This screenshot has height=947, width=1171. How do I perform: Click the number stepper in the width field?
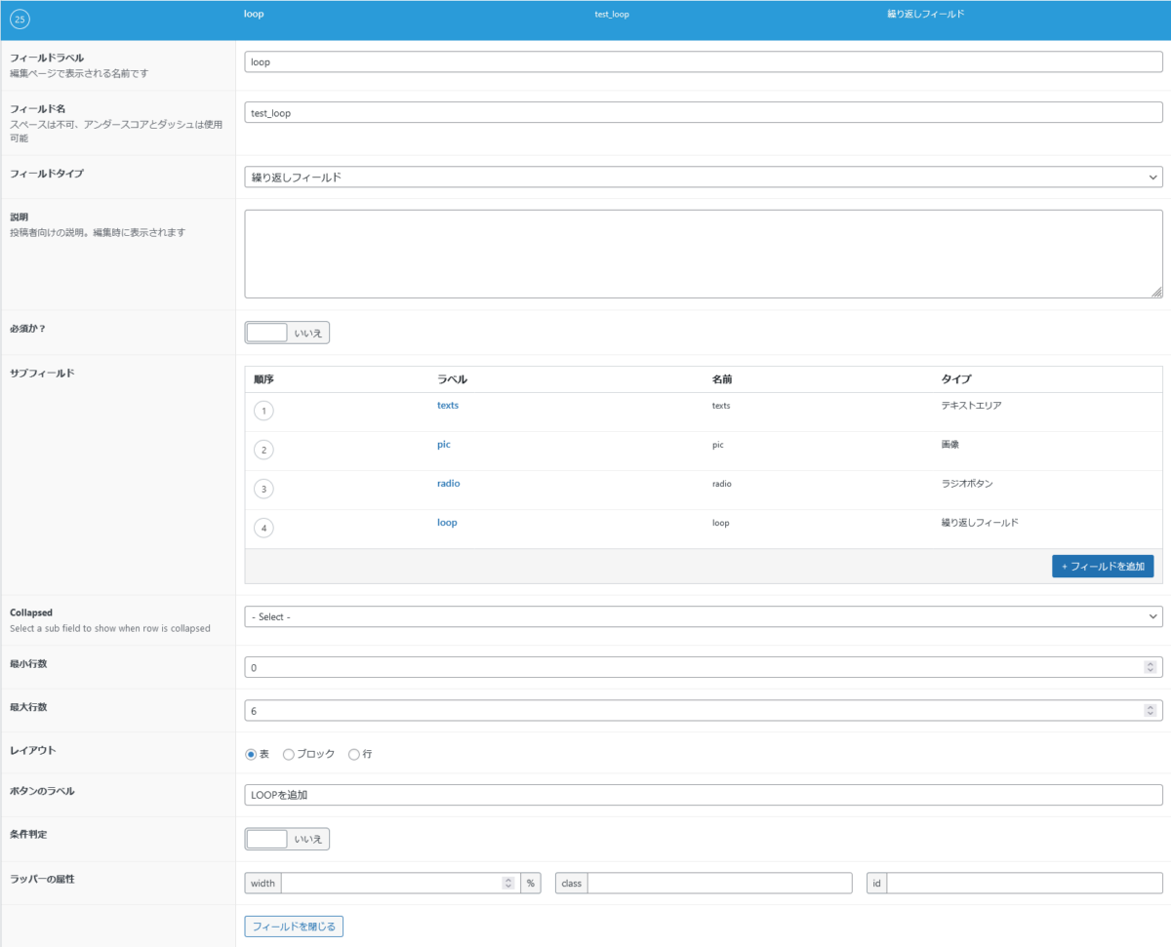tap(507, 883)
